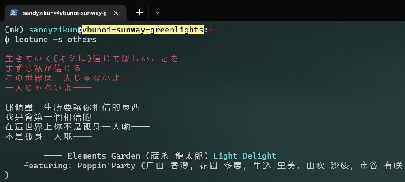
Task: Click the magenta tilde path in prompt
Action: tap(211, 30)
